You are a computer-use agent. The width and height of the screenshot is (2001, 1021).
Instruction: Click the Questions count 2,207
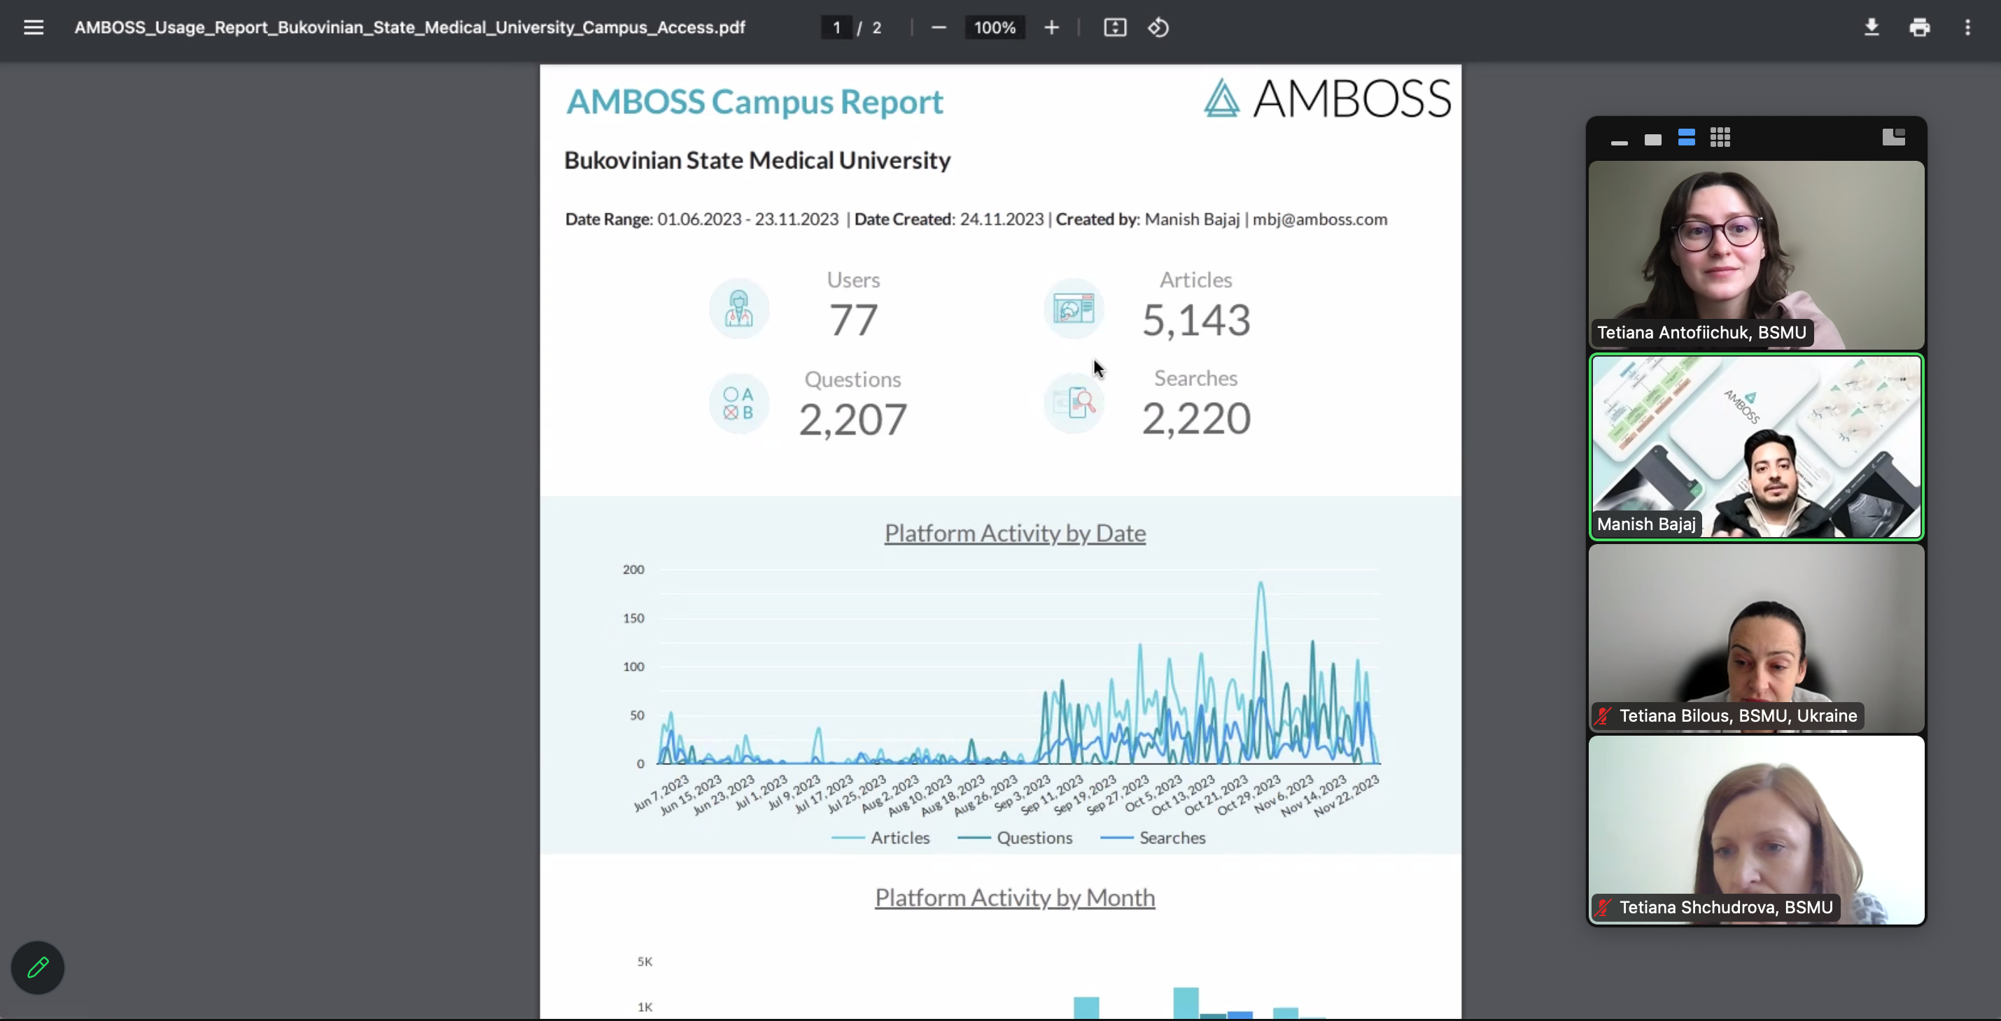(853, 420)
